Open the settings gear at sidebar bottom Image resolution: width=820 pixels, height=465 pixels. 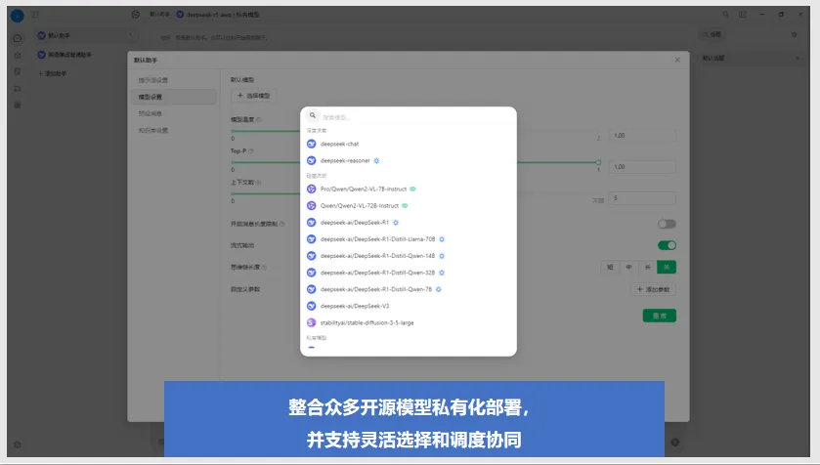[18, 444]
